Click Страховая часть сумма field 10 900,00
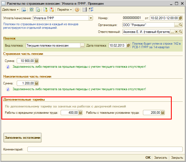Viewport: 186px width, 162px height. point(26,61)
